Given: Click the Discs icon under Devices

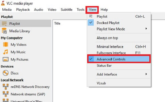Looking at the screenshot, I should click(5, 73).
